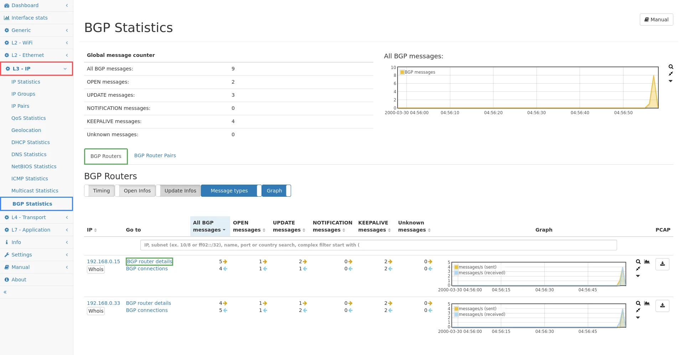Open DNS Statistics from the sidebar
This screenshot has height=355, width=684.
click(x=29, y=154)
